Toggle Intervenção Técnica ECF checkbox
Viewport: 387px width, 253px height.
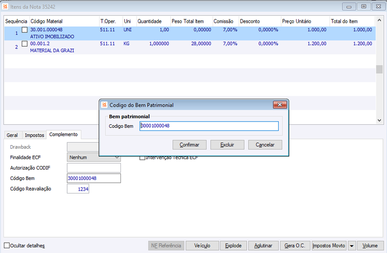pyautogui.click(x=142, y=158)
